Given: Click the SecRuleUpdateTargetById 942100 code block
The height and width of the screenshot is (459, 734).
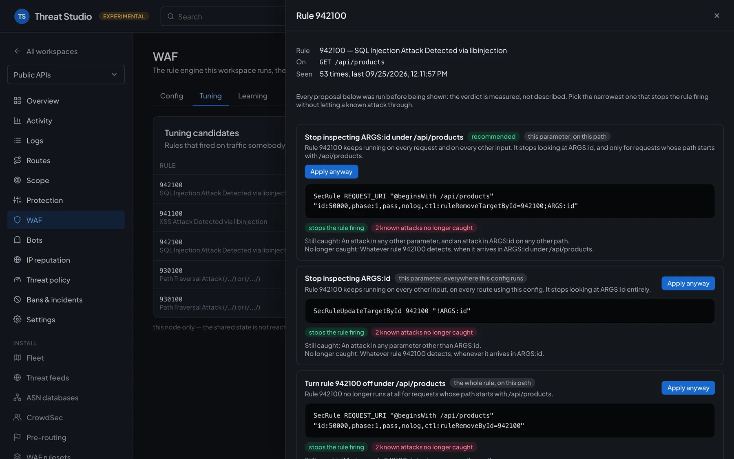Looking at the screenshot, I should point(510,311).
